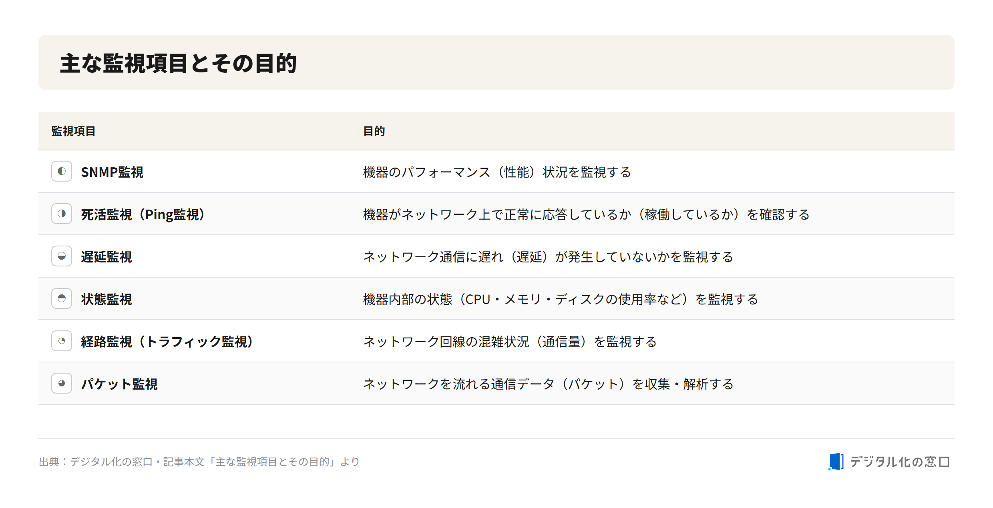Click the blue デジタル化の窓口 logo icon
This screenshot has height=508, width=993.
coord(836,462)
